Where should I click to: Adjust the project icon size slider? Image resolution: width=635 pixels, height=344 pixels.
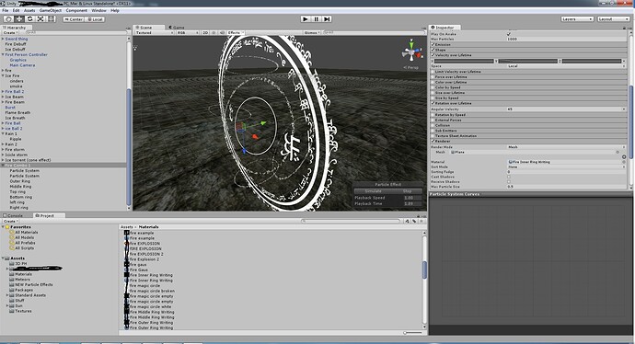click(x=413, y=333)
